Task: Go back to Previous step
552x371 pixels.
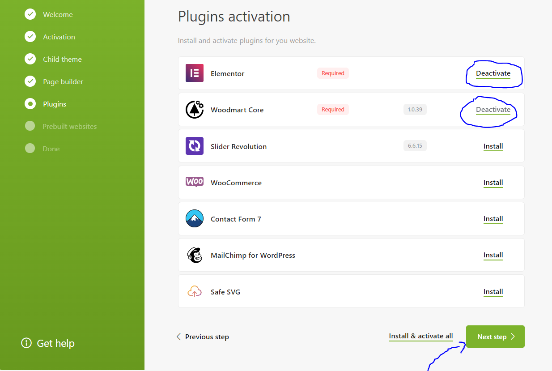Action: (x=203, y=337)
